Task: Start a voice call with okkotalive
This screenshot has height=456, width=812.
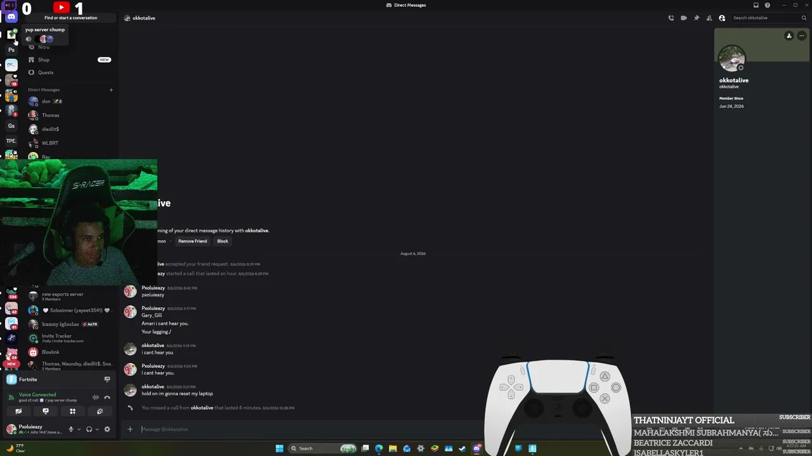Action: 671,18
